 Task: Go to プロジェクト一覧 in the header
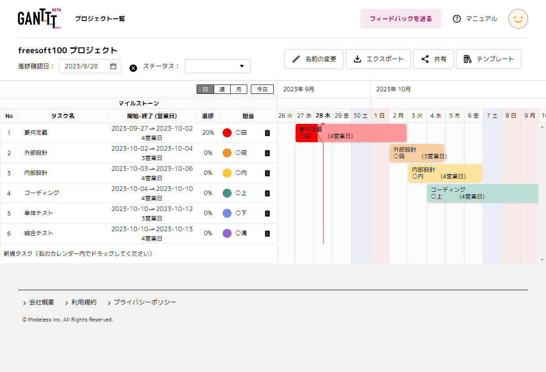(x=99, y=19)
